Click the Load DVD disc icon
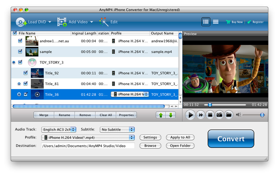The image size is (279, 176). click(x=21, y=22)
